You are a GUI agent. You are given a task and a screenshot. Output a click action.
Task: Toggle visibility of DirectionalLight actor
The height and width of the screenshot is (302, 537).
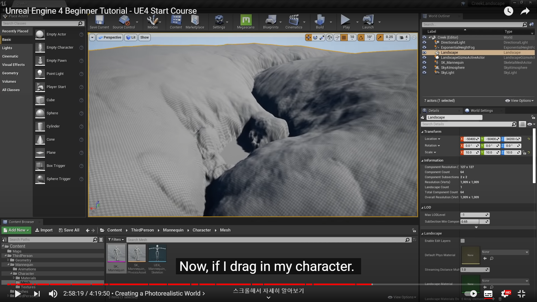[x=424, y=43]
